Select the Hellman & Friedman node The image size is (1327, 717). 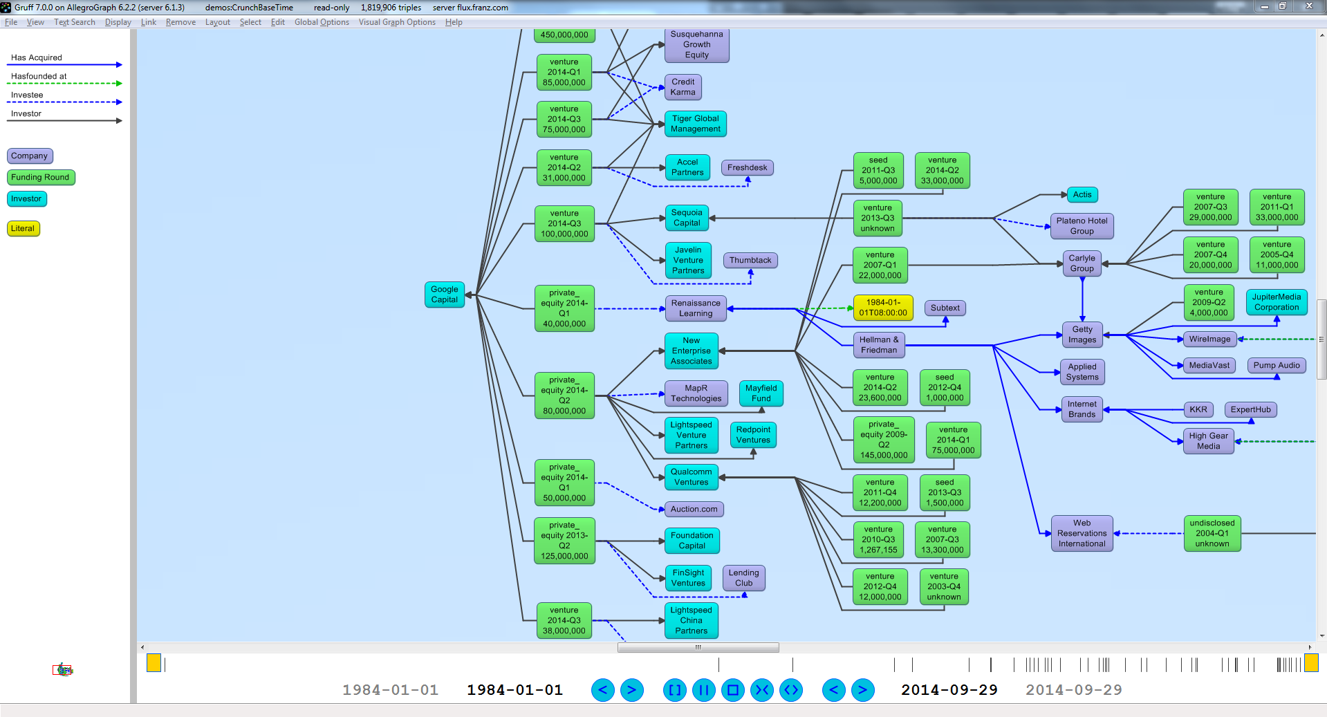[878, 344]
